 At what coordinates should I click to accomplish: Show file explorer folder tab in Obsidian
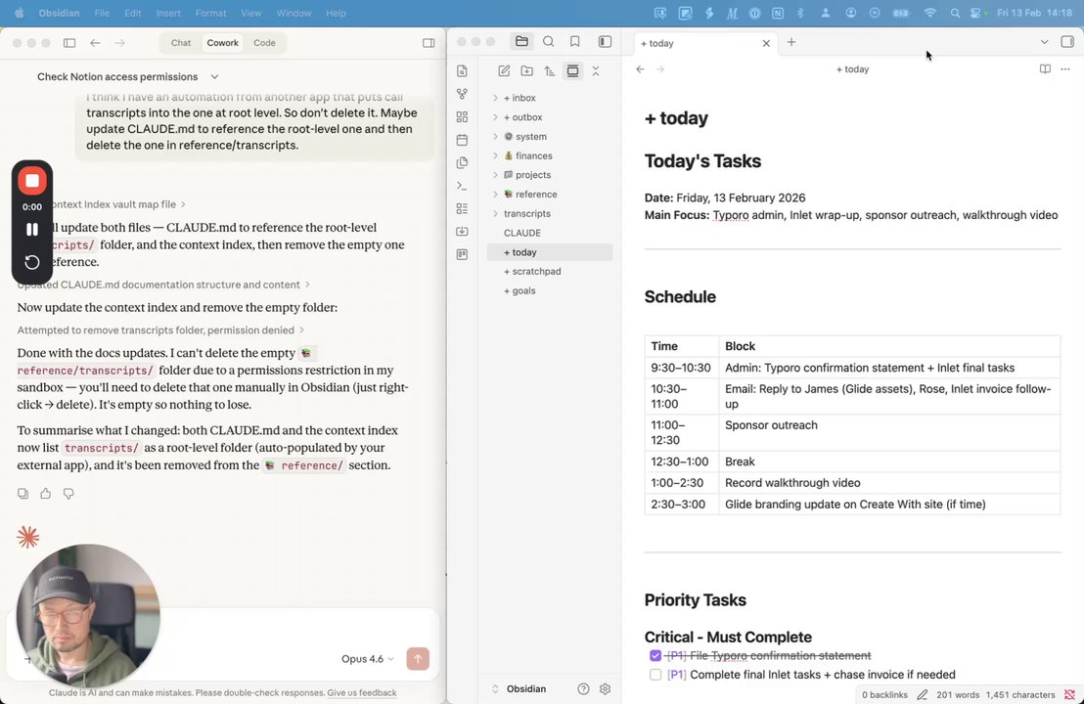click(522, 41)
